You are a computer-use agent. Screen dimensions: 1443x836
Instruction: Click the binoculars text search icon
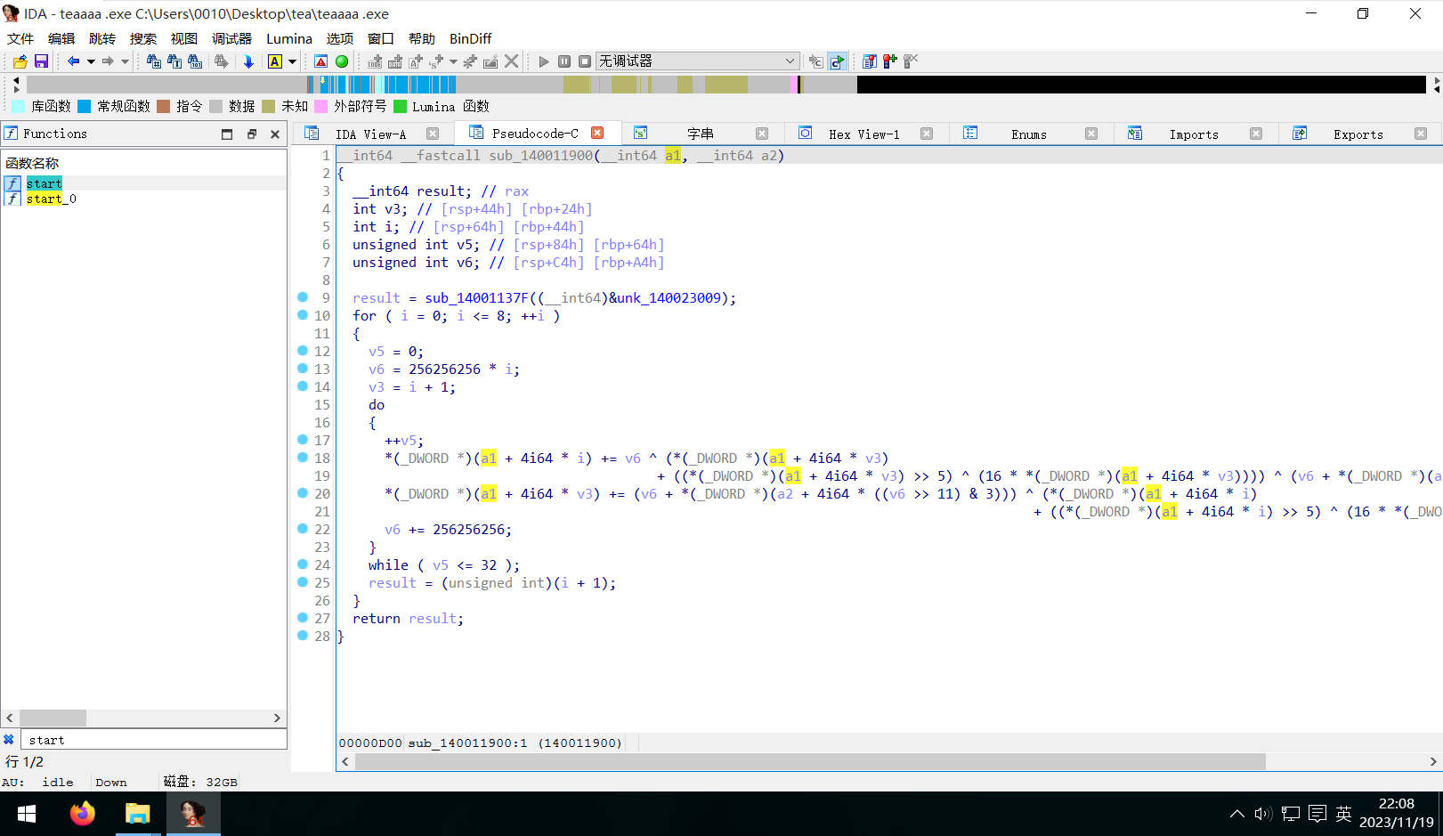point(174,61)
